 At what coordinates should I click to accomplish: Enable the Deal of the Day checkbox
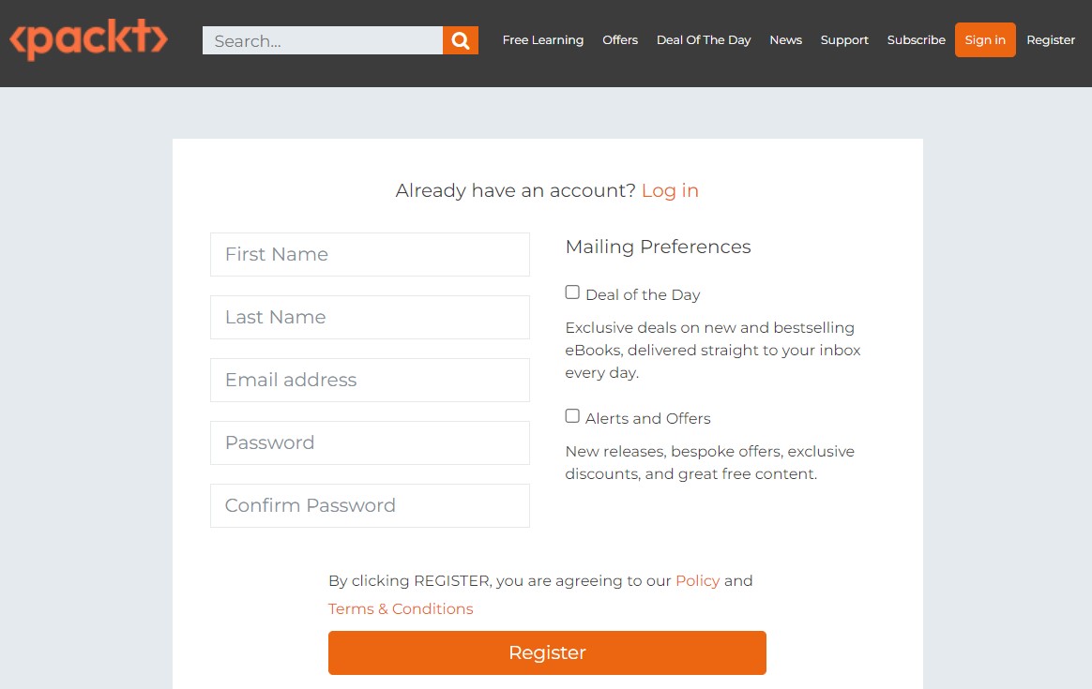coord(572,292)
